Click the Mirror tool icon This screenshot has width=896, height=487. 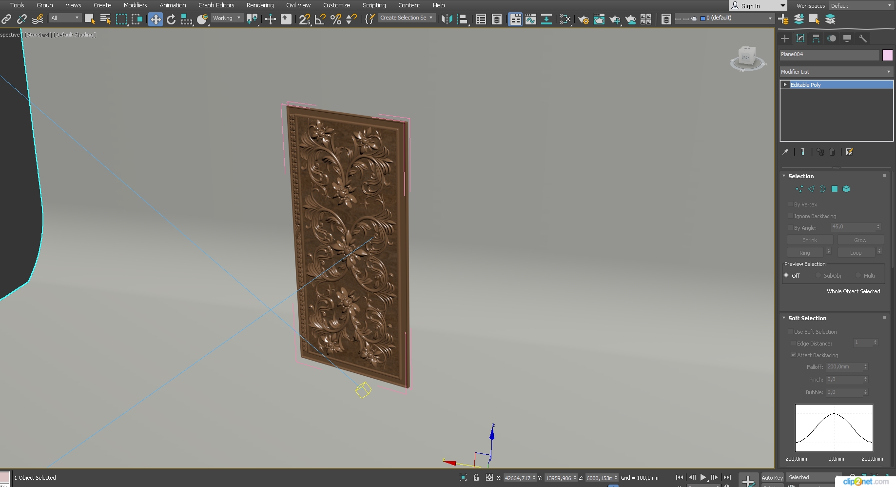coord(447,19)
